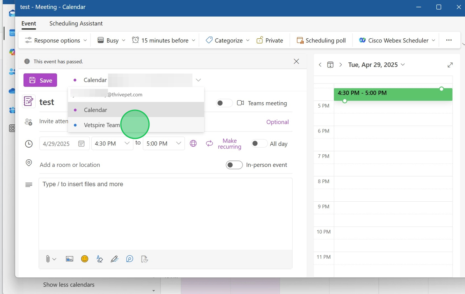Viewport: 465px width, 294px height.
Task: Open the end time 5:00 PM dropdown
Action: click(x=178, y=143)
